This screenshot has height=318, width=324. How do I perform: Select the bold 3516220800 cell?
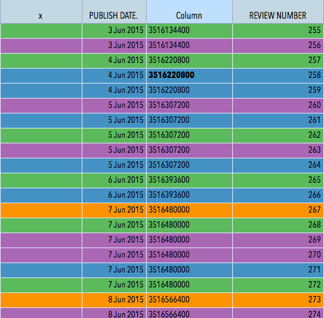coord(189,75)
